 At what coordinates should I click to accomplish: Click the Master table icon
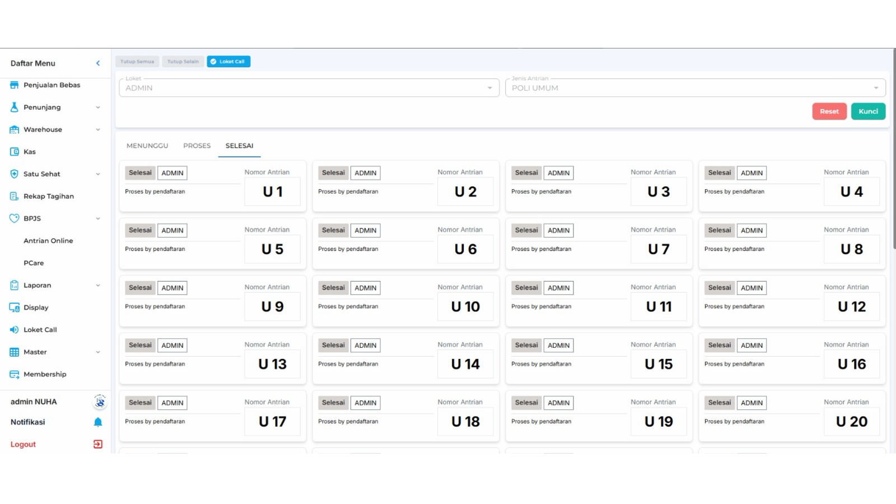pos(15,352)
